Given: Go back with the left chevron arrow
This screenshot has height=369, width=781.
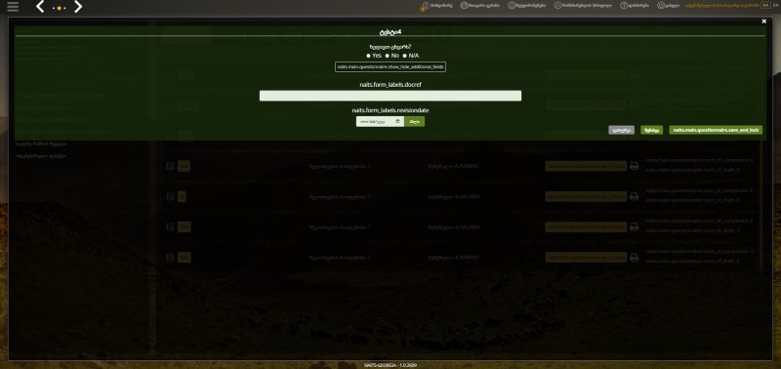Looking at the screenshot, I should point(41,7).
